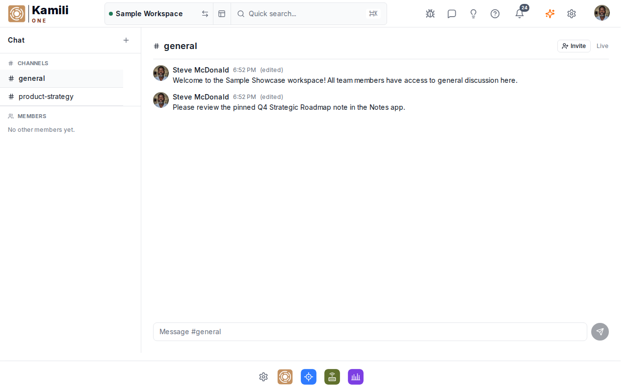Select the general channel
The height and width of the screenshot is (392, 628).
click(x=61, y=78)
